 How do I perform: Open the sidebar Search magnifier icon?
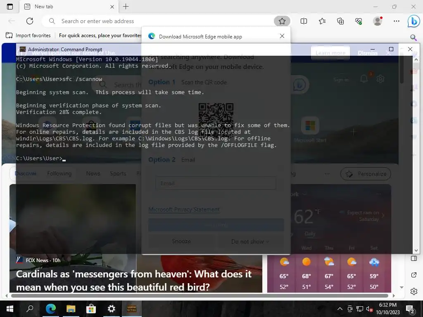[413, 37]
